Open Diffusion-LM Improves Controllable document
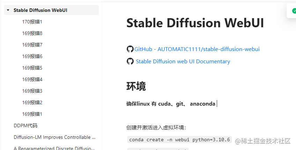The image size is (296, 150). 54,137
